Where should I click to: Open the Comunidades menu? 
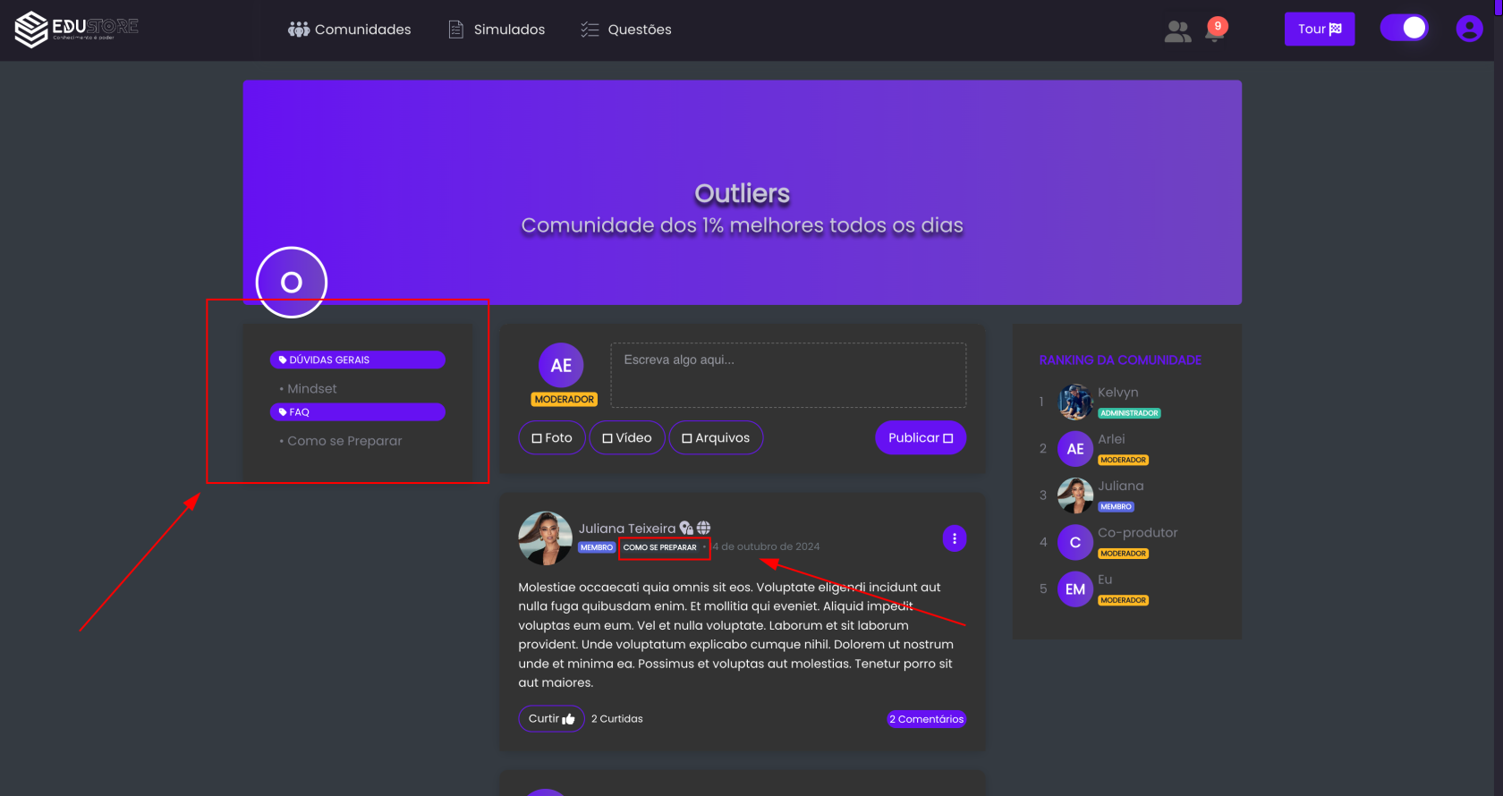(x=350, y=30)
